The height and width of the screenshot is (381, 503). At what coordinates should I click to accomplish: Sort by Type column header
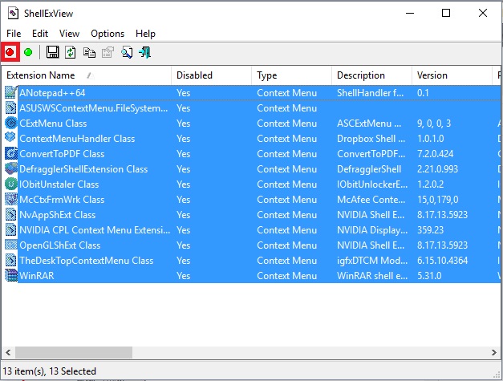click(x=291, y=75)
